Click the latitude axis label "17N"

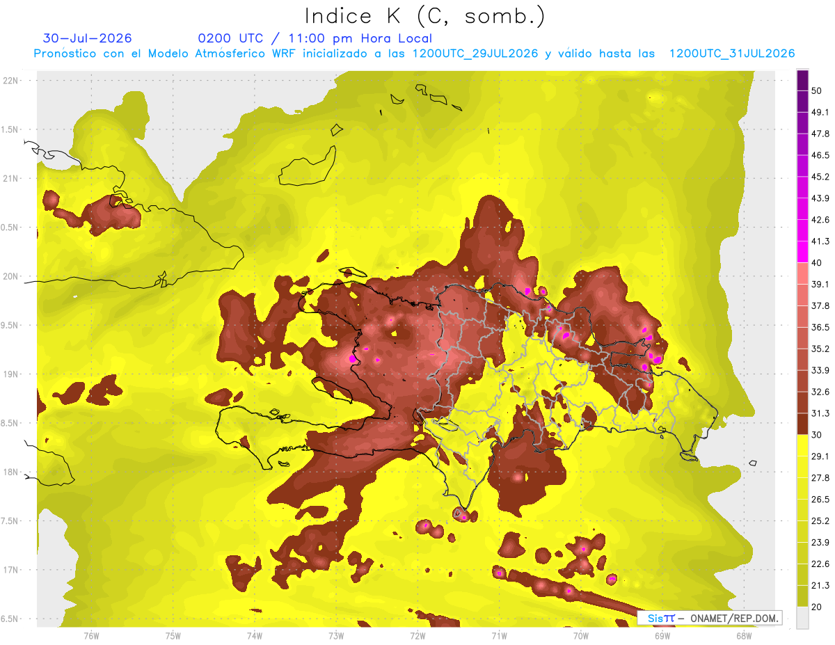coord(11,571)
